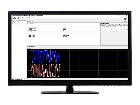Click the blue Generate waveform toolbar icon
The width and height of the screenshot is (140, 105).
point(20,19)
